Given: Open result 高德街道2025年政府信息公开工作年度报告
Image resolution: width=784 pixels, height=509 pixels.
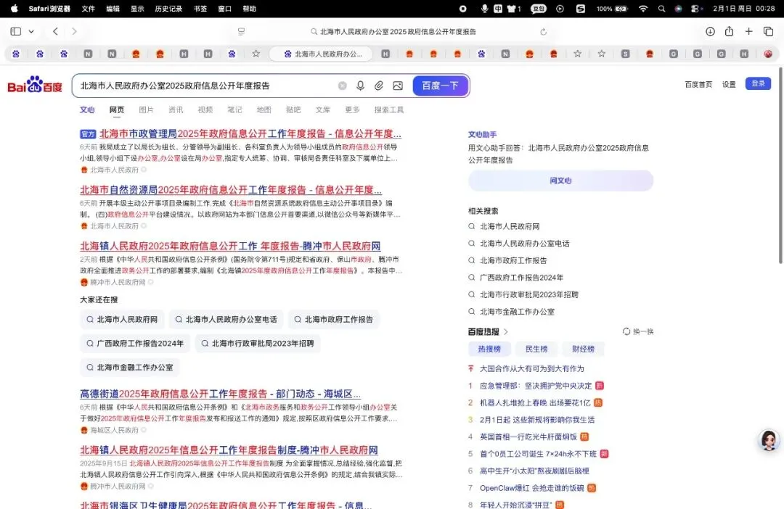Looking at the screenshot, I should tap(220, 394).
